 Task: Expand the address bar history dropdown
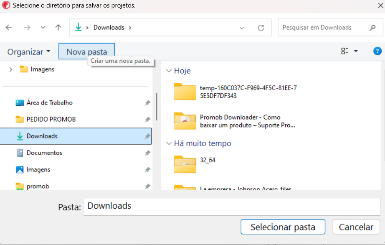(x=242, y=28)
